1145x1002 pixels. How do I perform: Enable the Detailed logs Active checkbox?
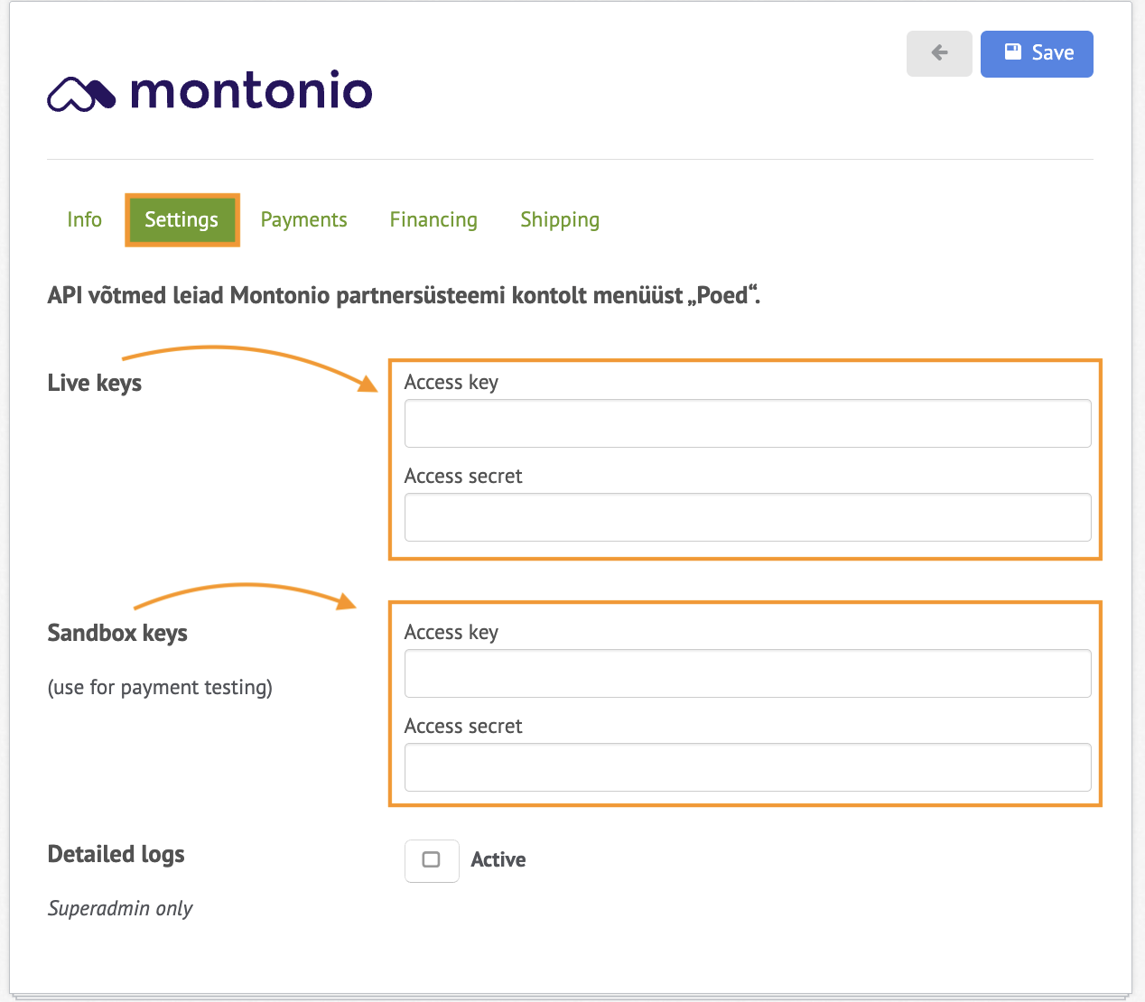tap(432, 859)
